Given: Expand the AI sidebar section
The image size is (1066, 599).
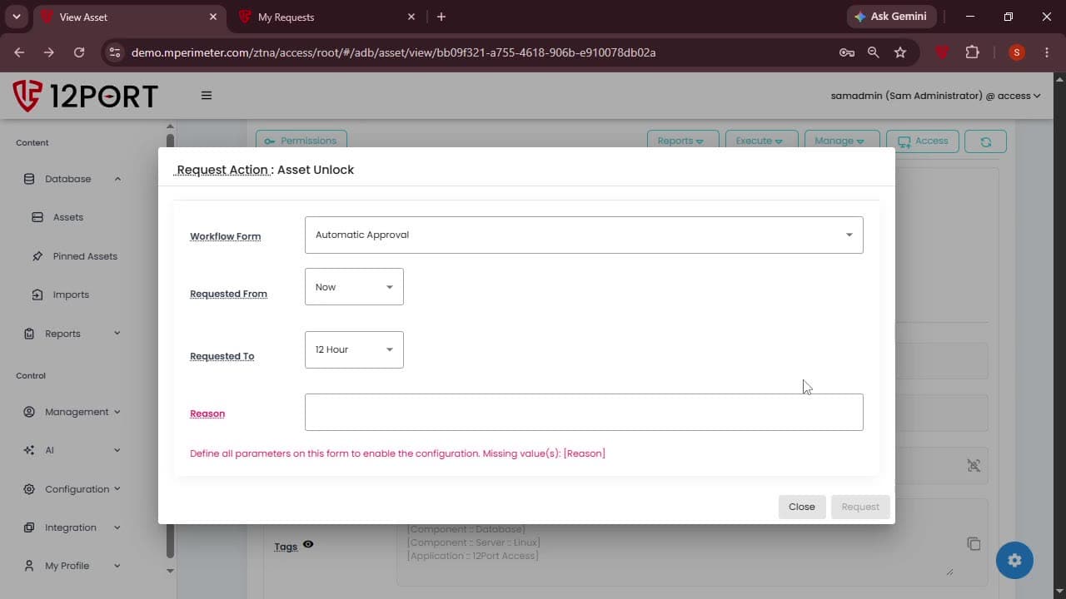Looking at the screenshot, I should (117, 450).
